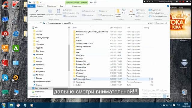Open Skype desktop shortcut

coord(5,79)
